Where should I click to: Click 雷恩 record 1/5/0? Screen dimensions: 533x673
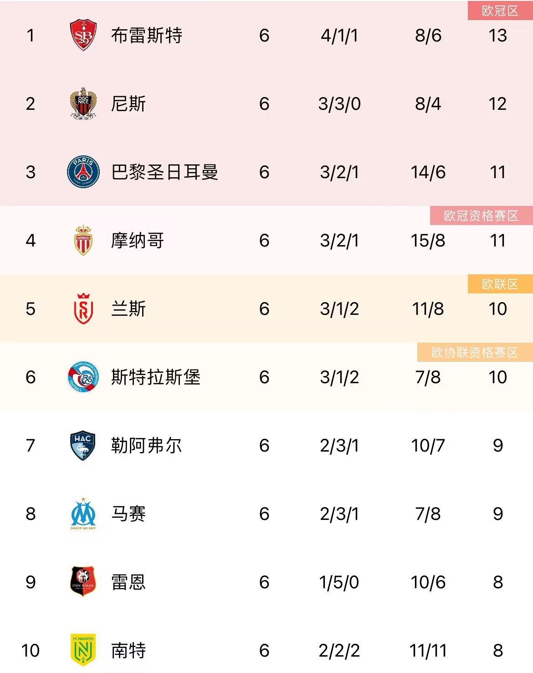[x=339, y=582]
